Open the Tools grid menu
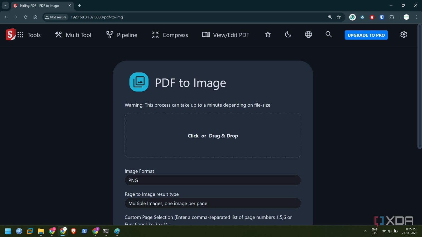Image resolution: width=422 pixels, height=237 pixels. coord(29,35)
